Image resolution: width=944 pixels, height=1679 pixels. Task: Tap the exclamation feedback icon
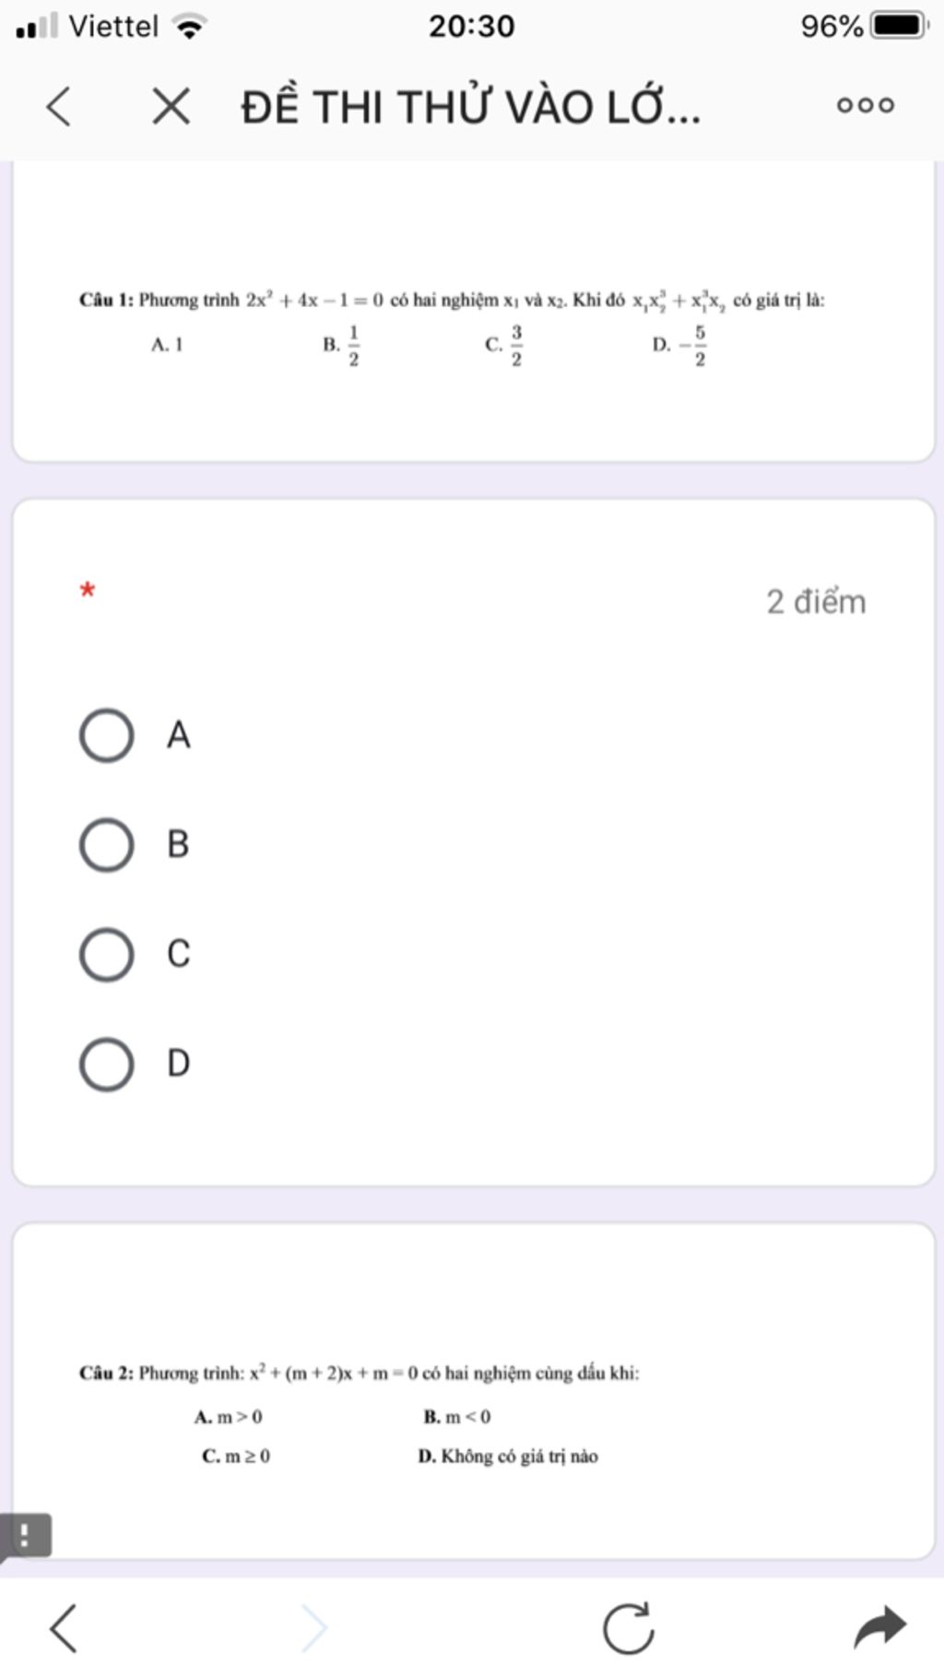click(25, 1536)
